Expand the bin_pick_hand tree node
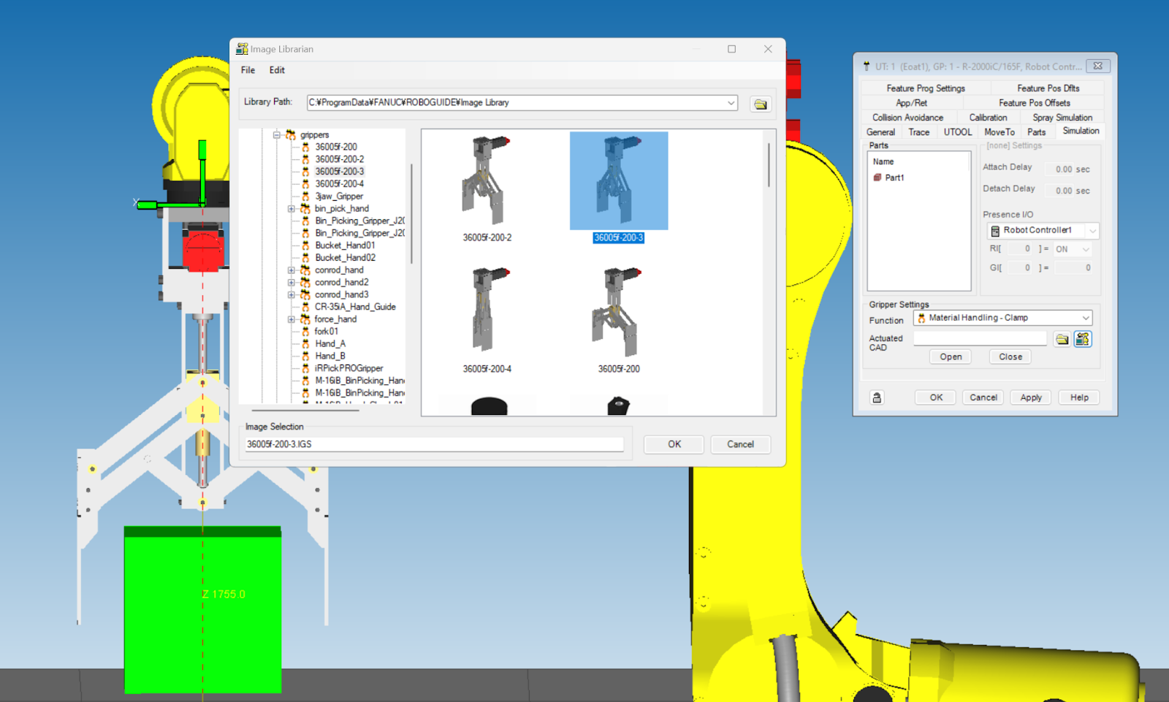This screenshot has height=702, width=1169. (292, 209)
